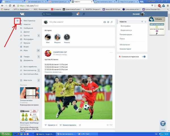Viewport: 170px width, 136px height.
Task: Click the music note icon in the post box
Action: coord(111,22)
